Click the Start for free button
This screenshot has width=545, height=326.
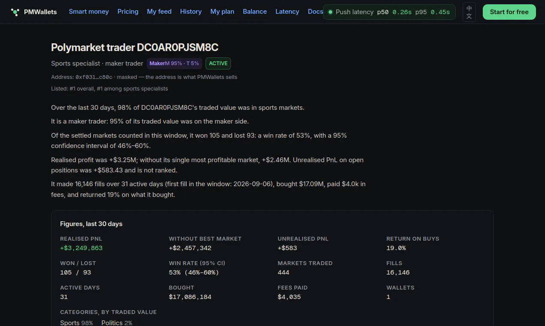click(x=509, y=12)
